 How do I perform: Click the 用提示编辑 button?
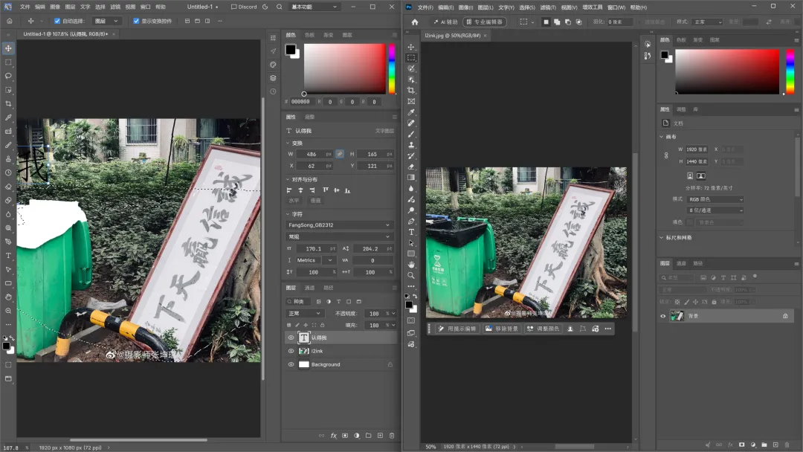(457, 329)
